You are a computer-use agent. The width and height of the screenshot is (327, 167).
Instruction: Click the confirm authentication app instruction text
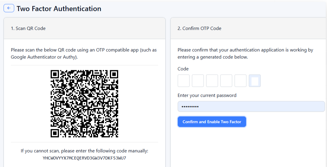pyautogui.click(x=245, y=53)
